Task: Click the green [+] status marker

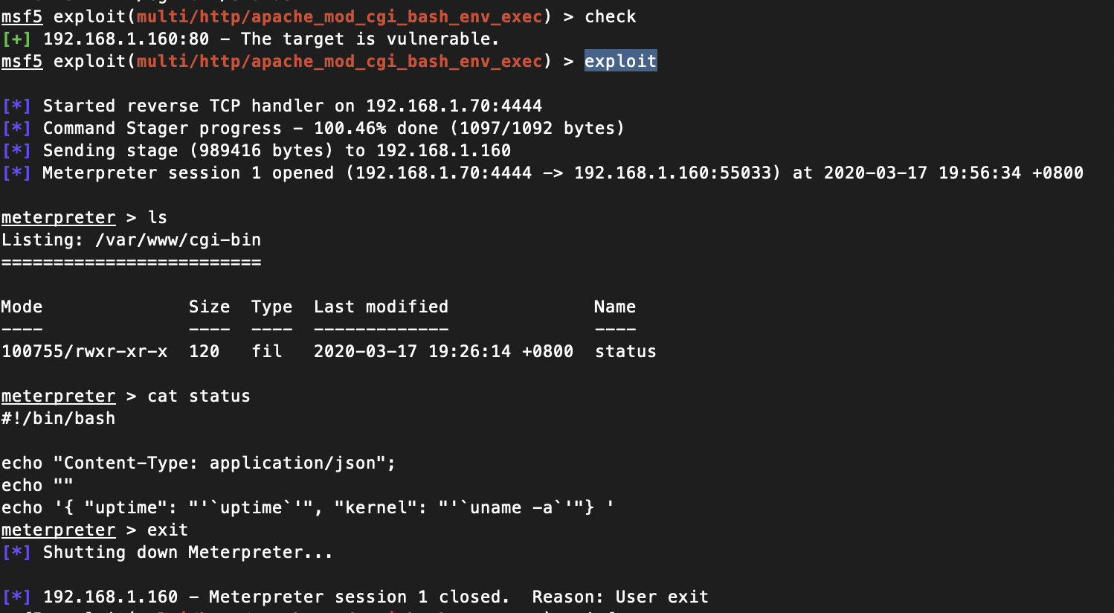Action: (x=16, y=39)
